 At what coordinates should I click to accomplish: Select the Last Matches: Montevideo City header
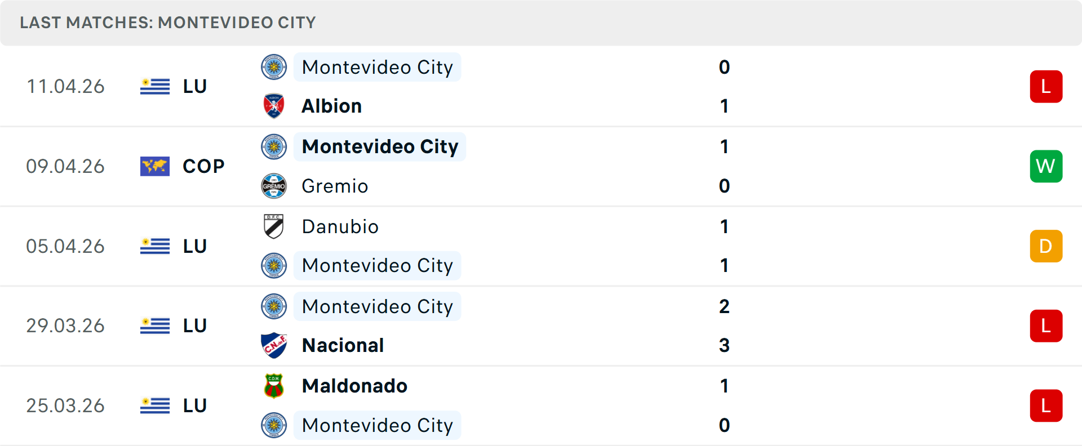[x=168, y=23]
